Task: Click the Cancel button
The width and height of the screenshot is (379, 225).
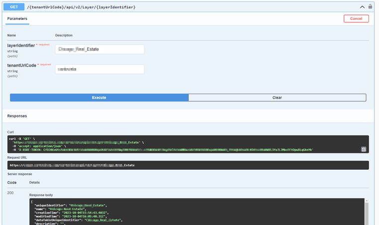Action: point(356,18)
